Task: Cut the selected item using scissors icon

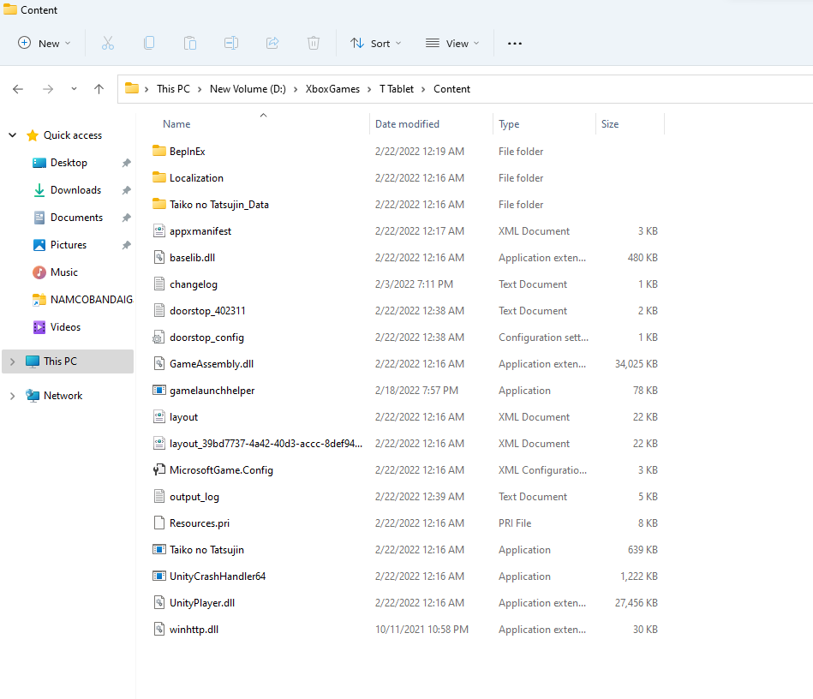Action: [107, 43]
